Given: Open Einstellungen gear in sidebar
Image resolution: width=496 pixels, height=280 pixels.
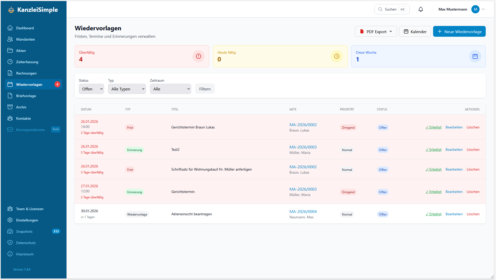Looking at the screenshot, I should (x=10, y=220).
